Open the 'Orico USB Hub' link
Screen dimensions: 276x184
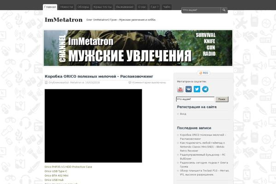pos(54,180)
